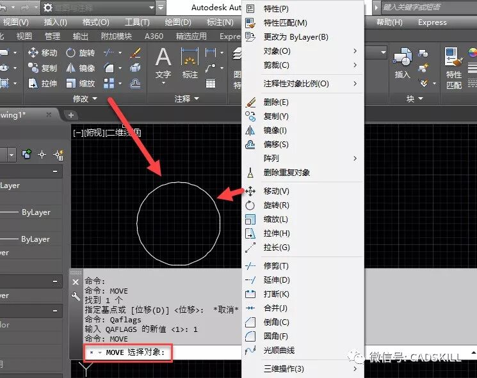Open the object type dropdown in the properties palette

point(12,155)
